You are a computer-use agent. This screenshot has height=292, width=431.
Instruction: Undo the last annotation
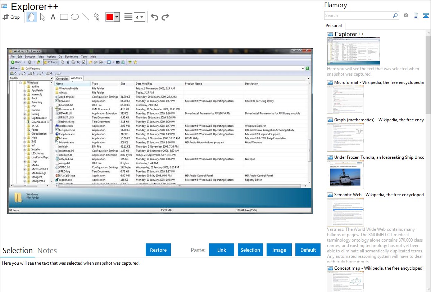154,17
